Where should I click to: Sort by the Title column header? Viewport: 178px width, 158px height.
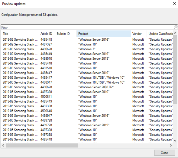click(x=20, y=34)
